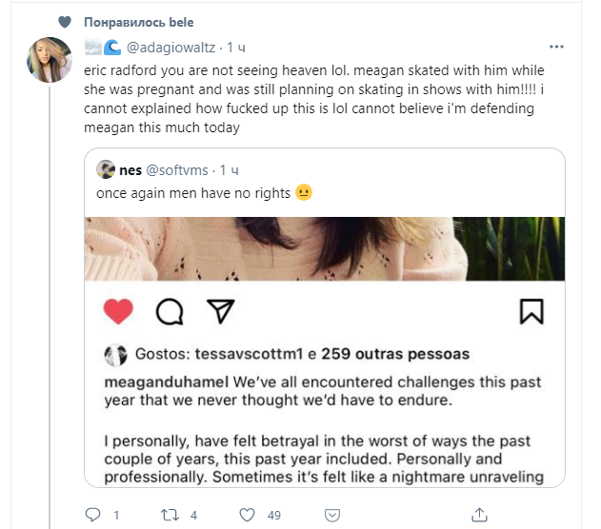This screenshot has width=601, height=529.
Task: Click the Instagram comment bubble icon
Action: 169,311
